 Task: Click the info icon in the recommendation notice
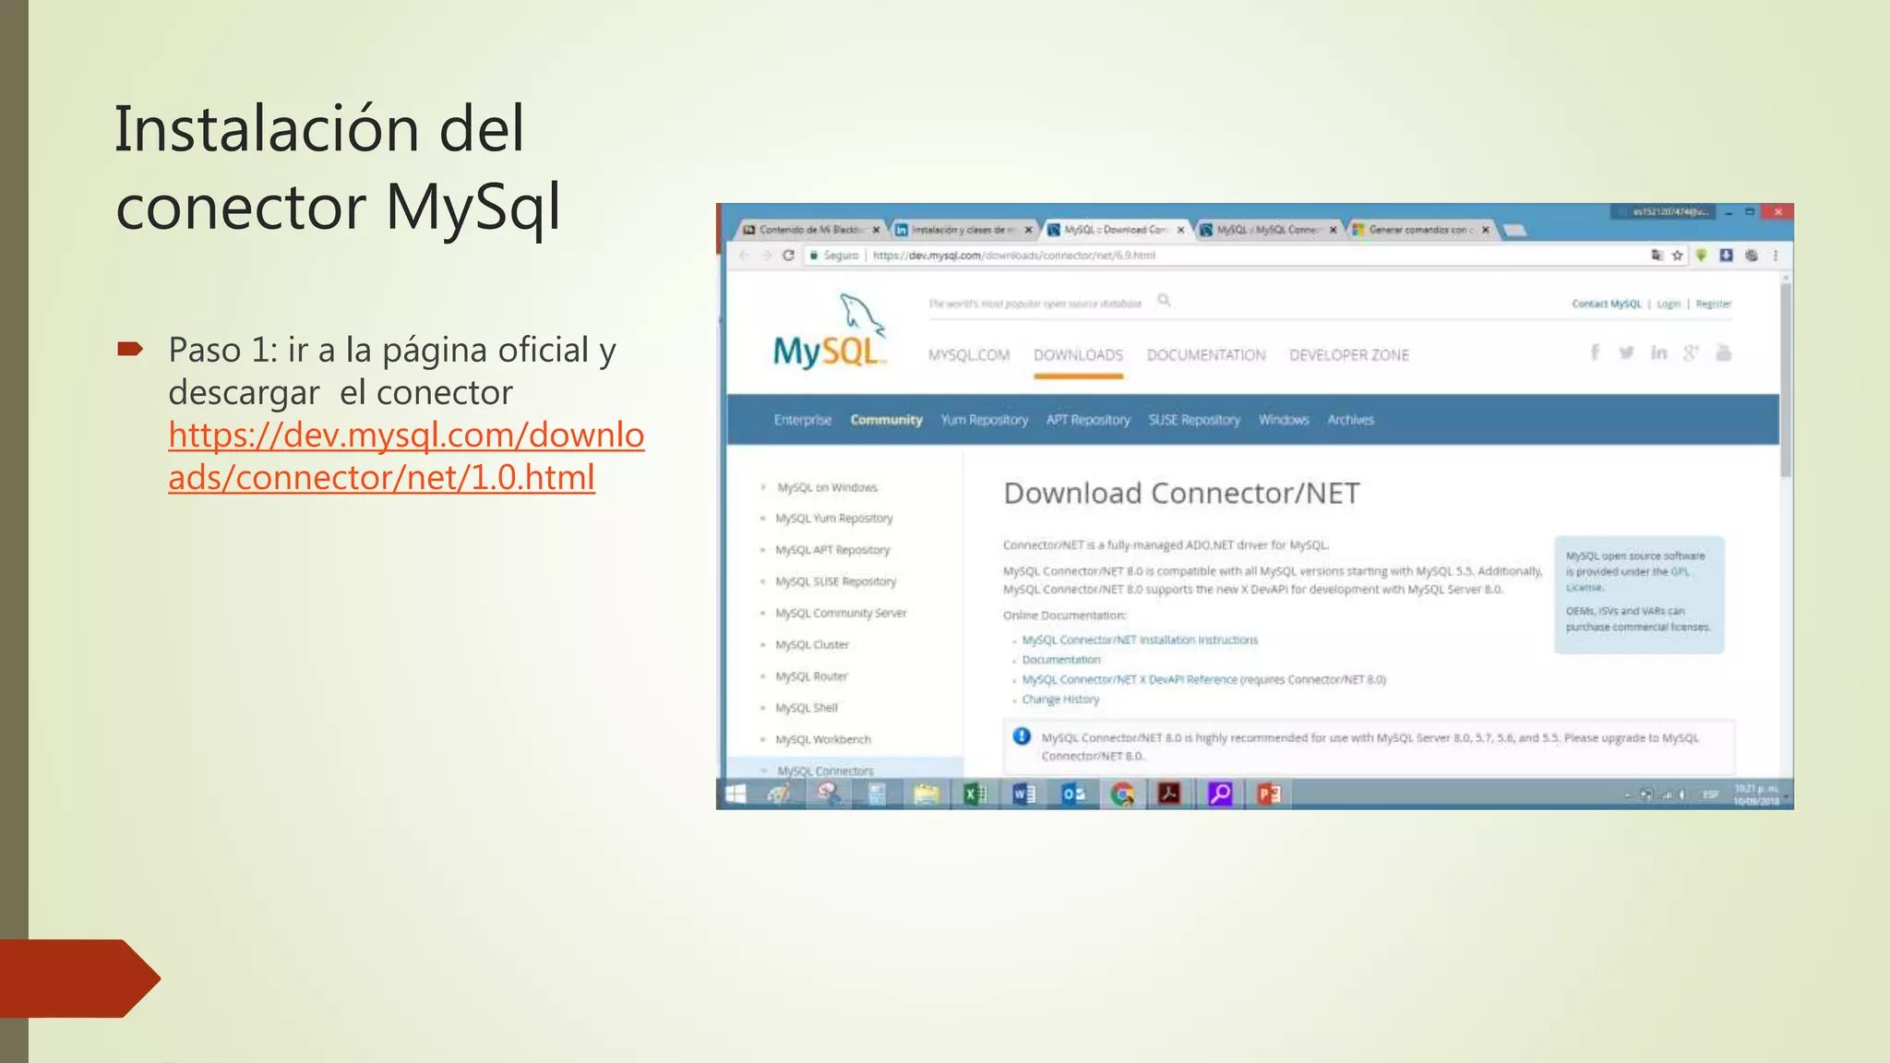coord(1022,736)
